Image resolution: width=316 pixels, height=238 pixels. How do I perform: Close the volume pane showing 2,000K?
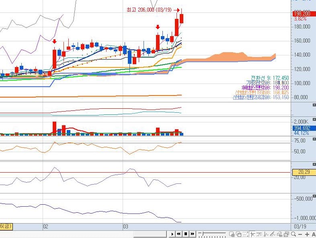click(314, 120)
